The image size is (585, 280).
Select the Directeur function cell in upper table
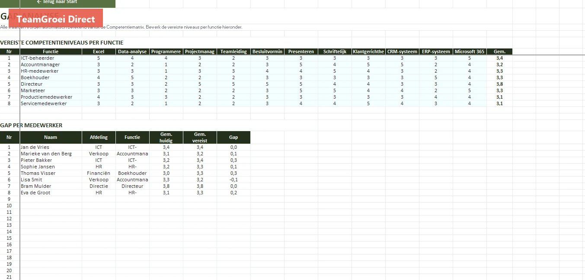click(51, 84)
